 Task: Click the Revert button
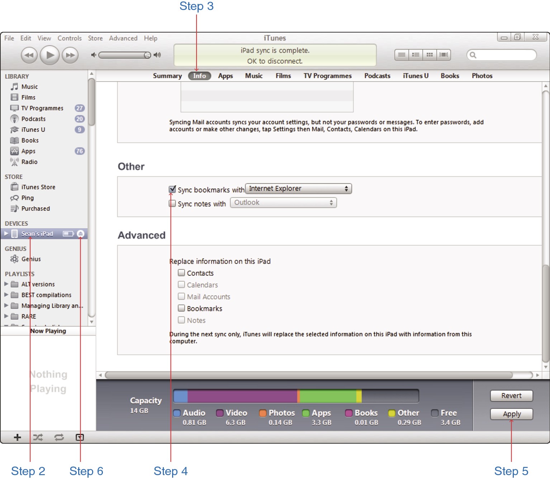pyautogui.click(x=512, y=396)
